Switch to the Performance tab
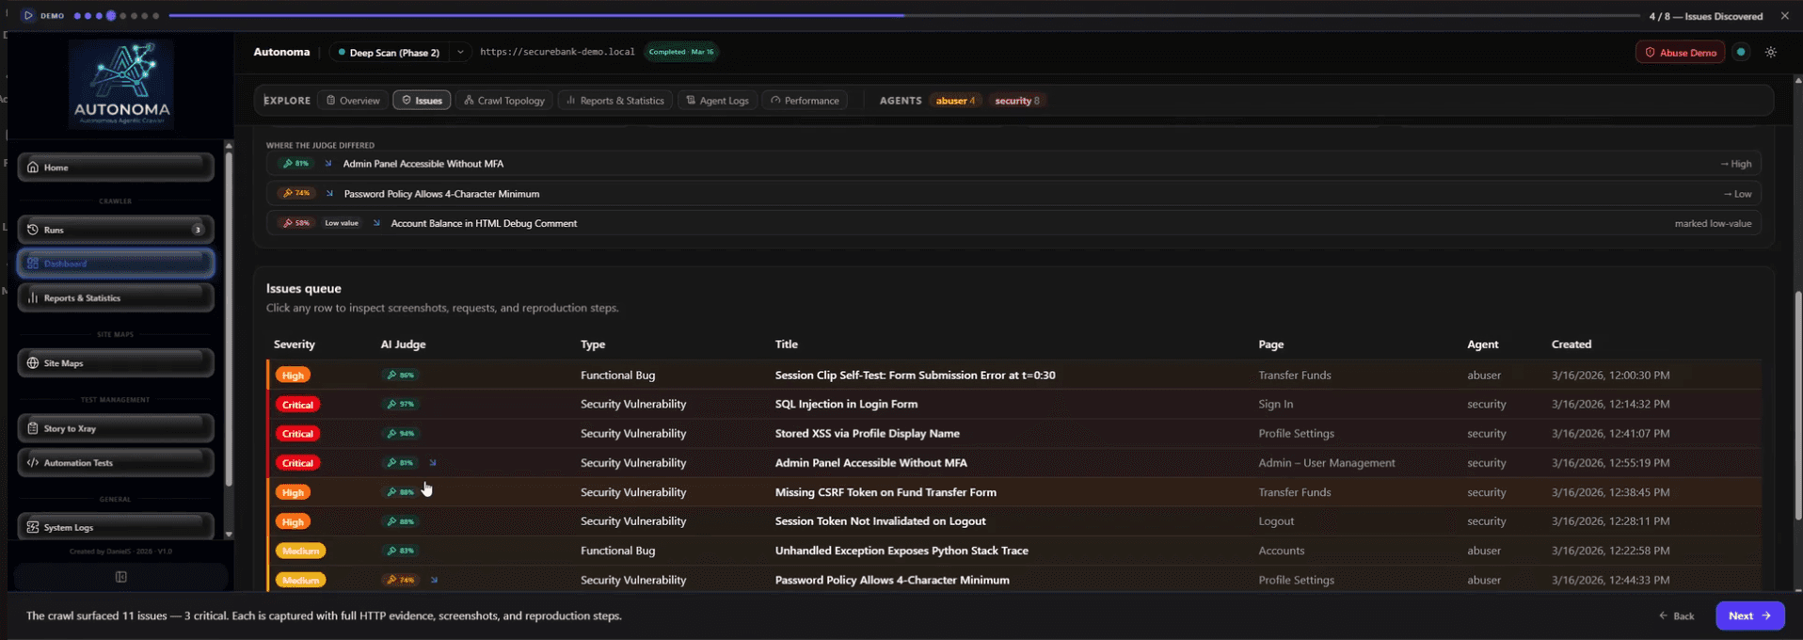The image size is (1803, 640). [805, 101]
